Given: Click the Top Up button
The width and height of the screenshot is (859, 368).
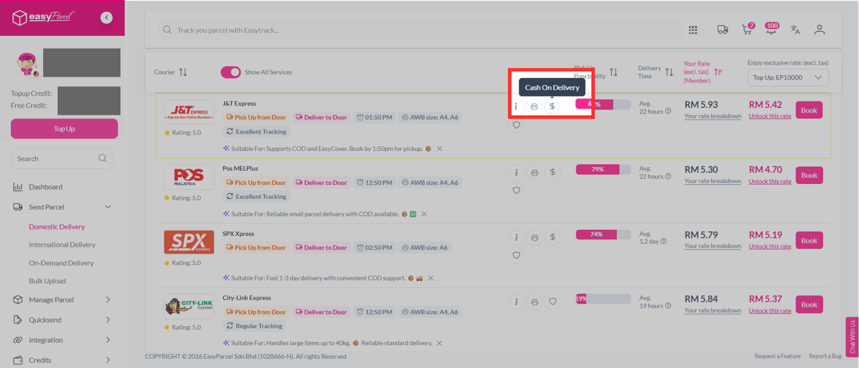Looking at the screenshot, I should coord(64,129).
